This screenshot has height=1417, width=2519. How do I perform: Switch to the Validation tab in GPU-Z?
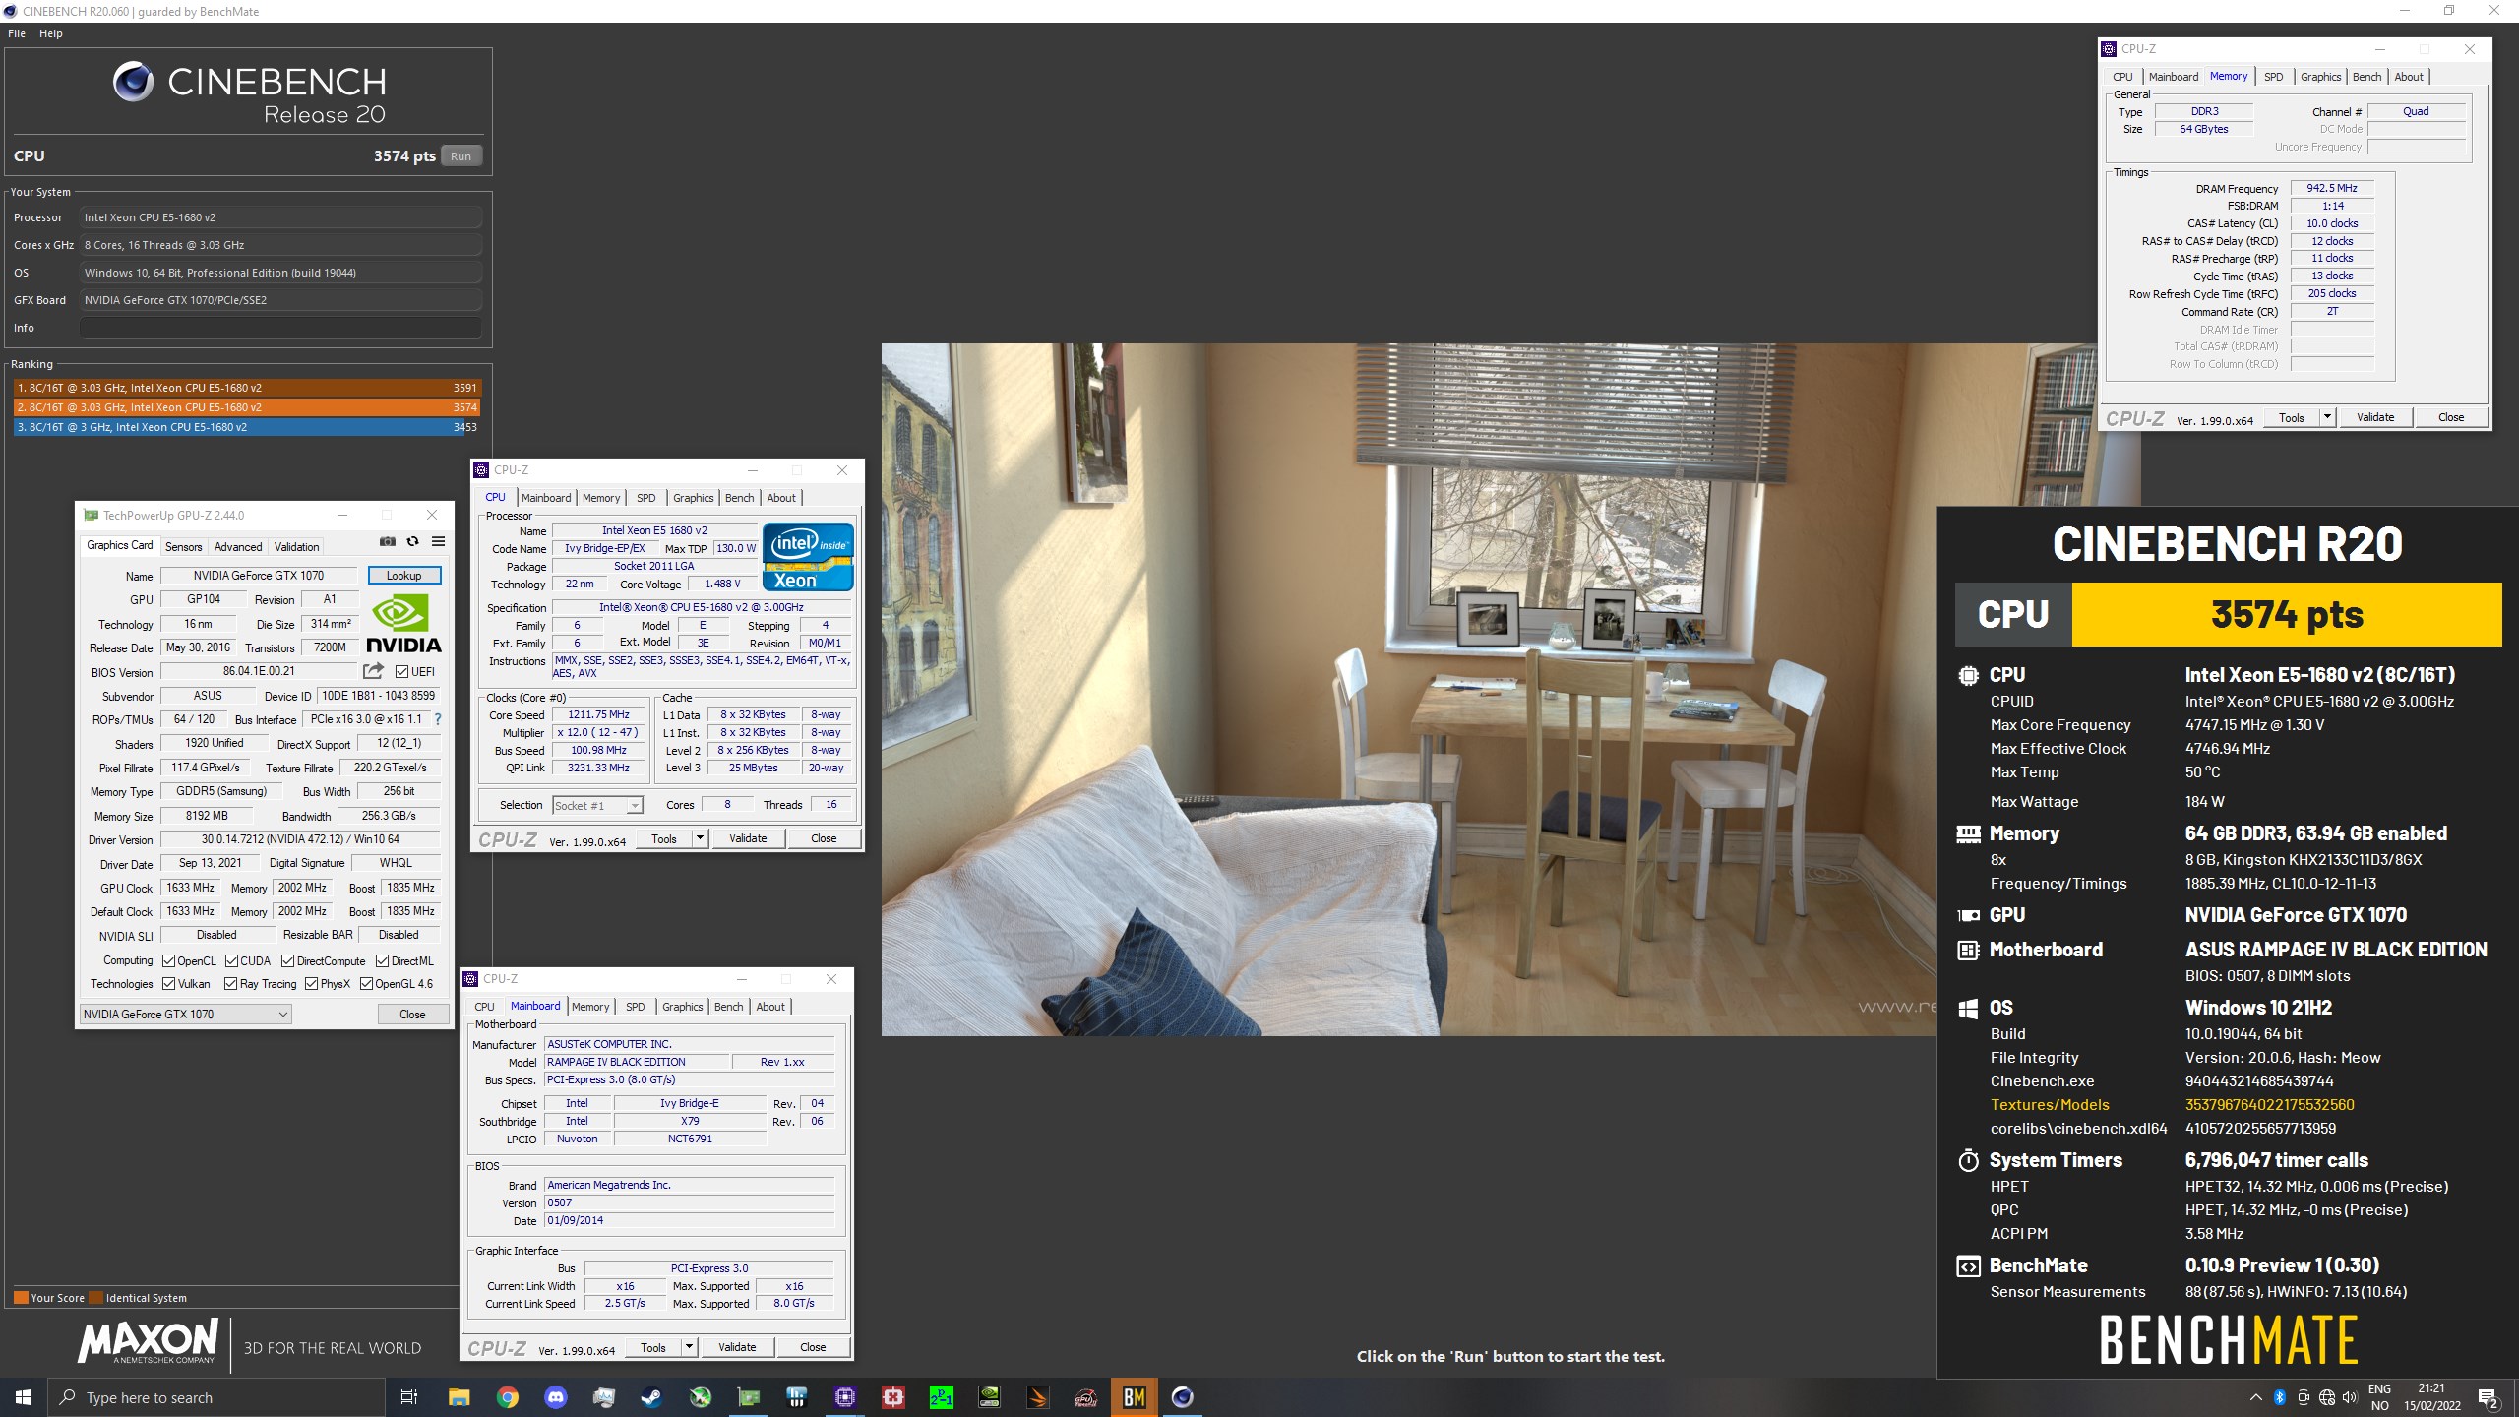coord(296,547)
